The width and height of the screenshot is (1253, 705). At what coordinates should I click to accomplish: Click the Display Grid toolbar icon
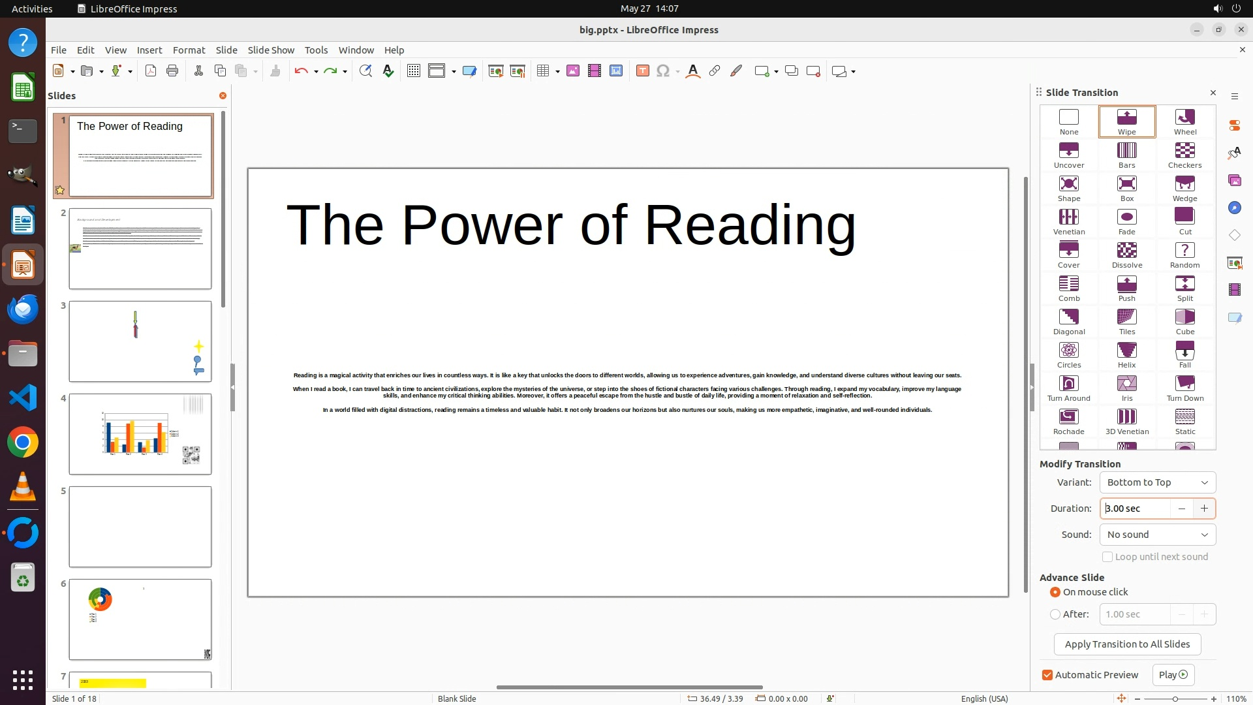pyautogui.click(x=413, y=71)
